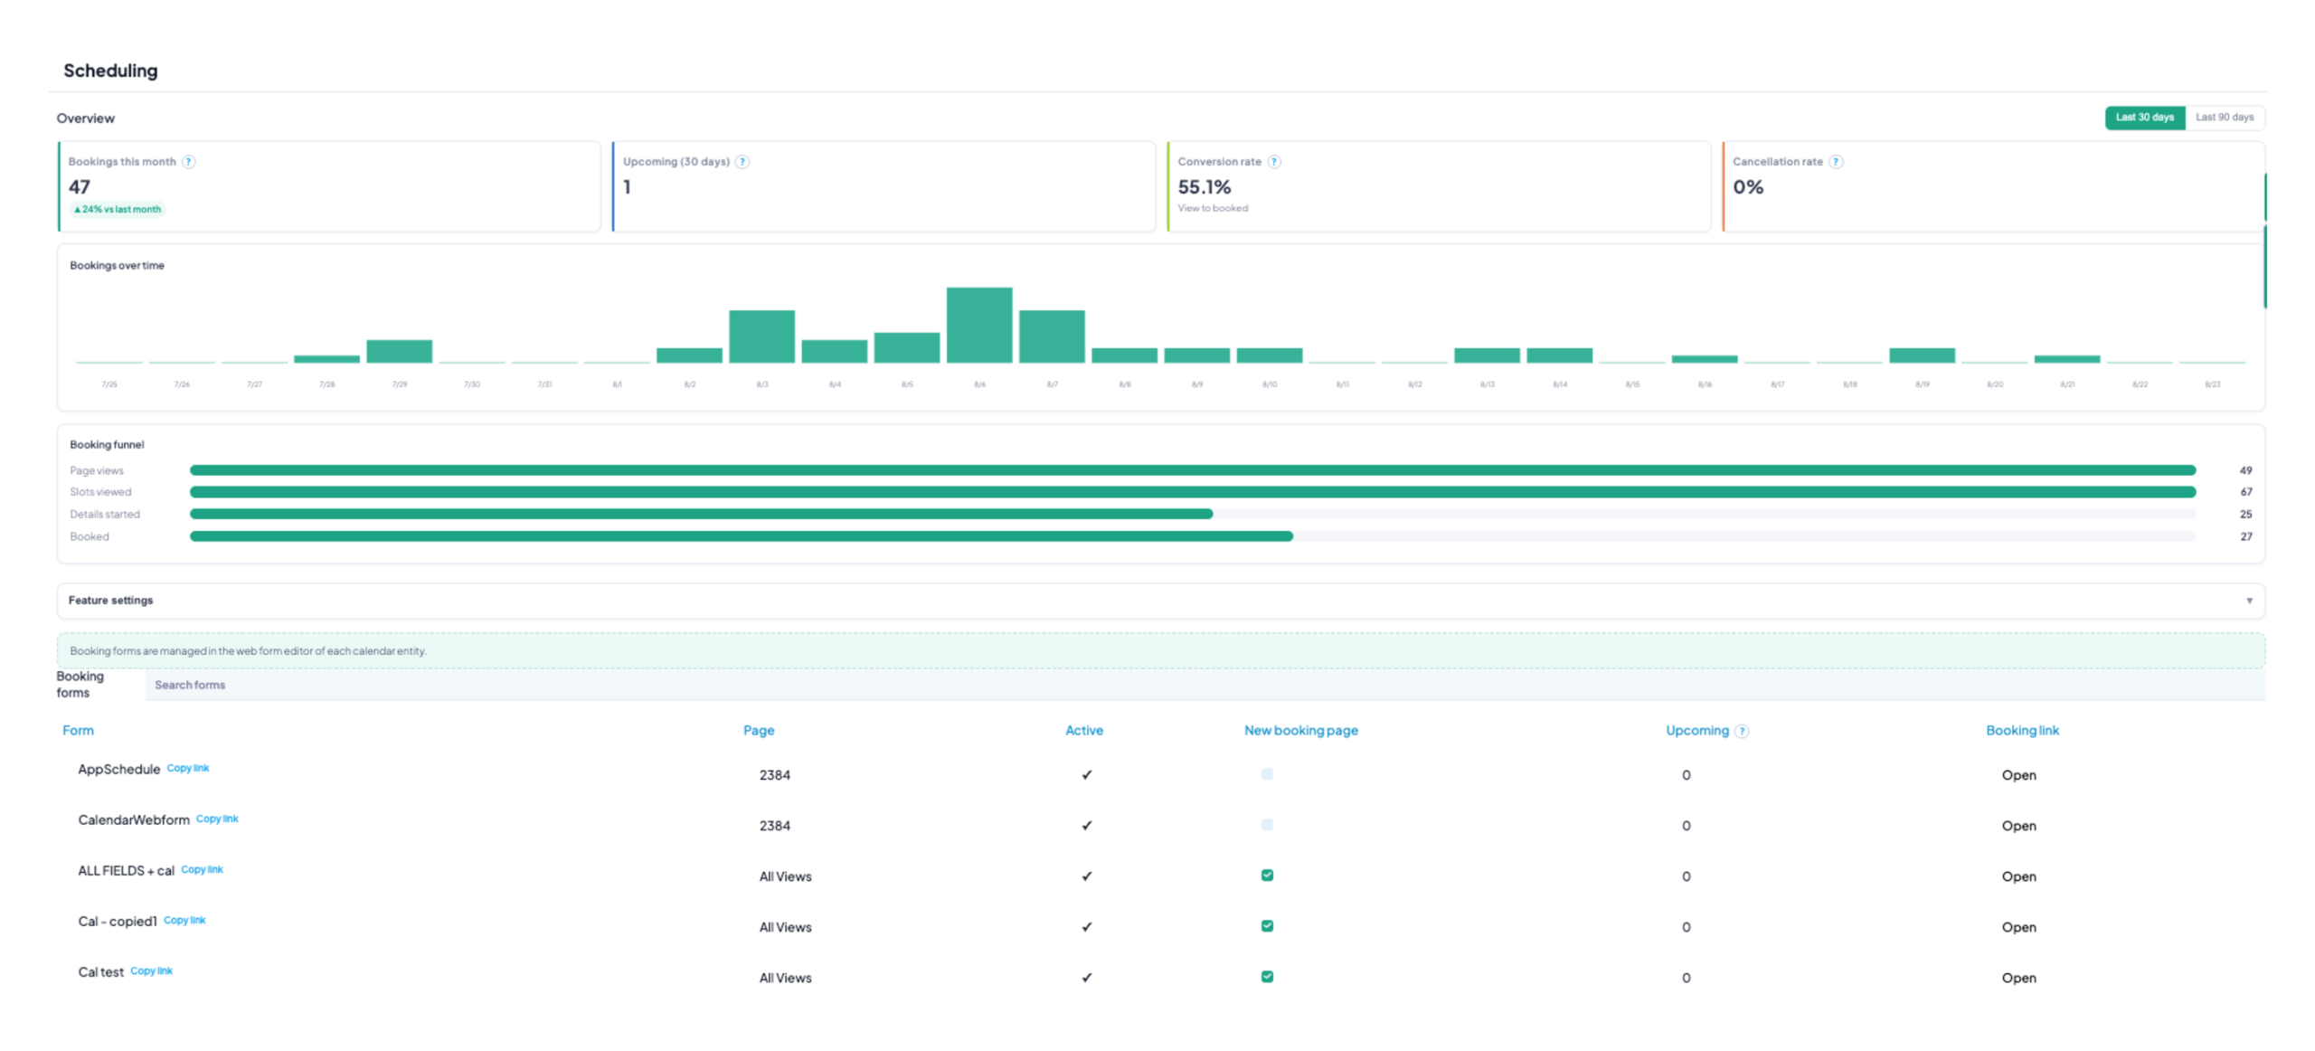The image size is (2315, 1051).
Task: Click the Active checkmark for AppSchedule
Action: 1086,774
